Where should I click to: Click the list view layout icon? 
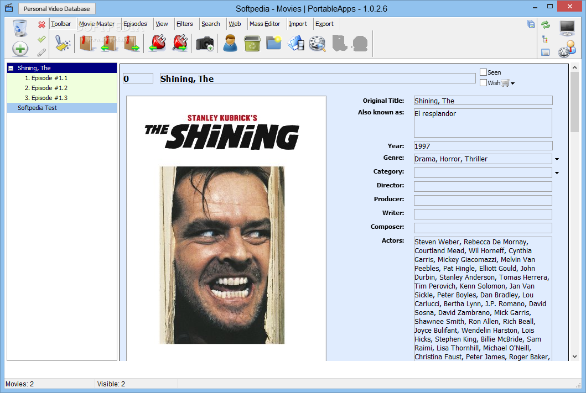pos(545,53)
